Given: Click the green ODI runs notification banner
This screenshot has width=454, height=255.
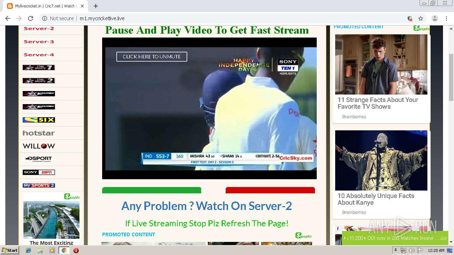Looking at the screenshot, I should 395,238.
